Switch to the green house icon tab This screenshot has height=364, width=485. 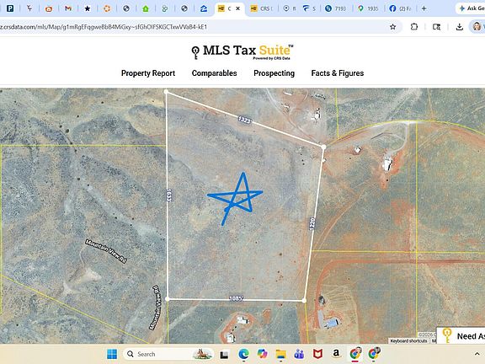[x=146, y=8]
